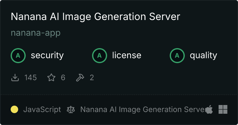Viewport: 238px width, 125px height.
Task: Click the star icon
Action: [51, 77]
